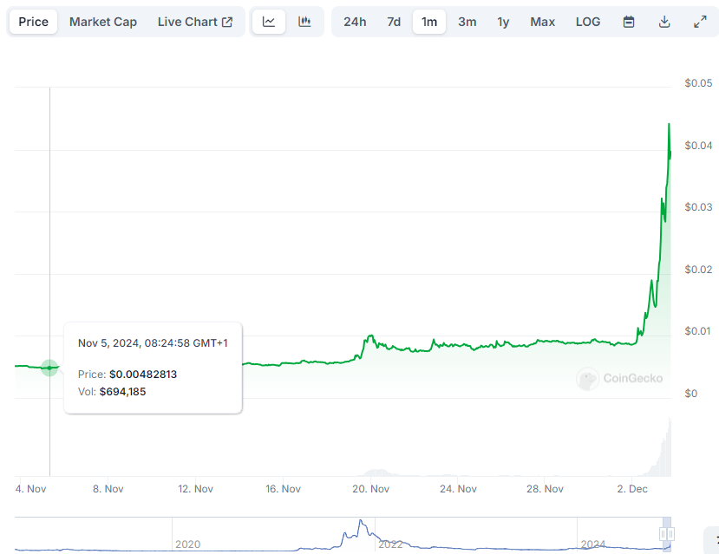Select the 7d timeframe

coord(393,22)
